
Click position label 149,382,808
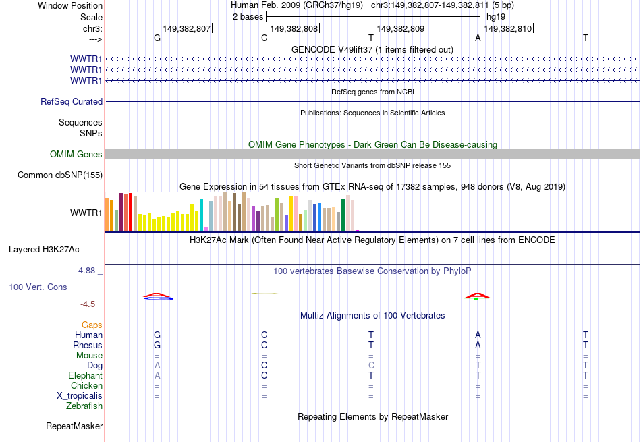(x=294, y=28)
